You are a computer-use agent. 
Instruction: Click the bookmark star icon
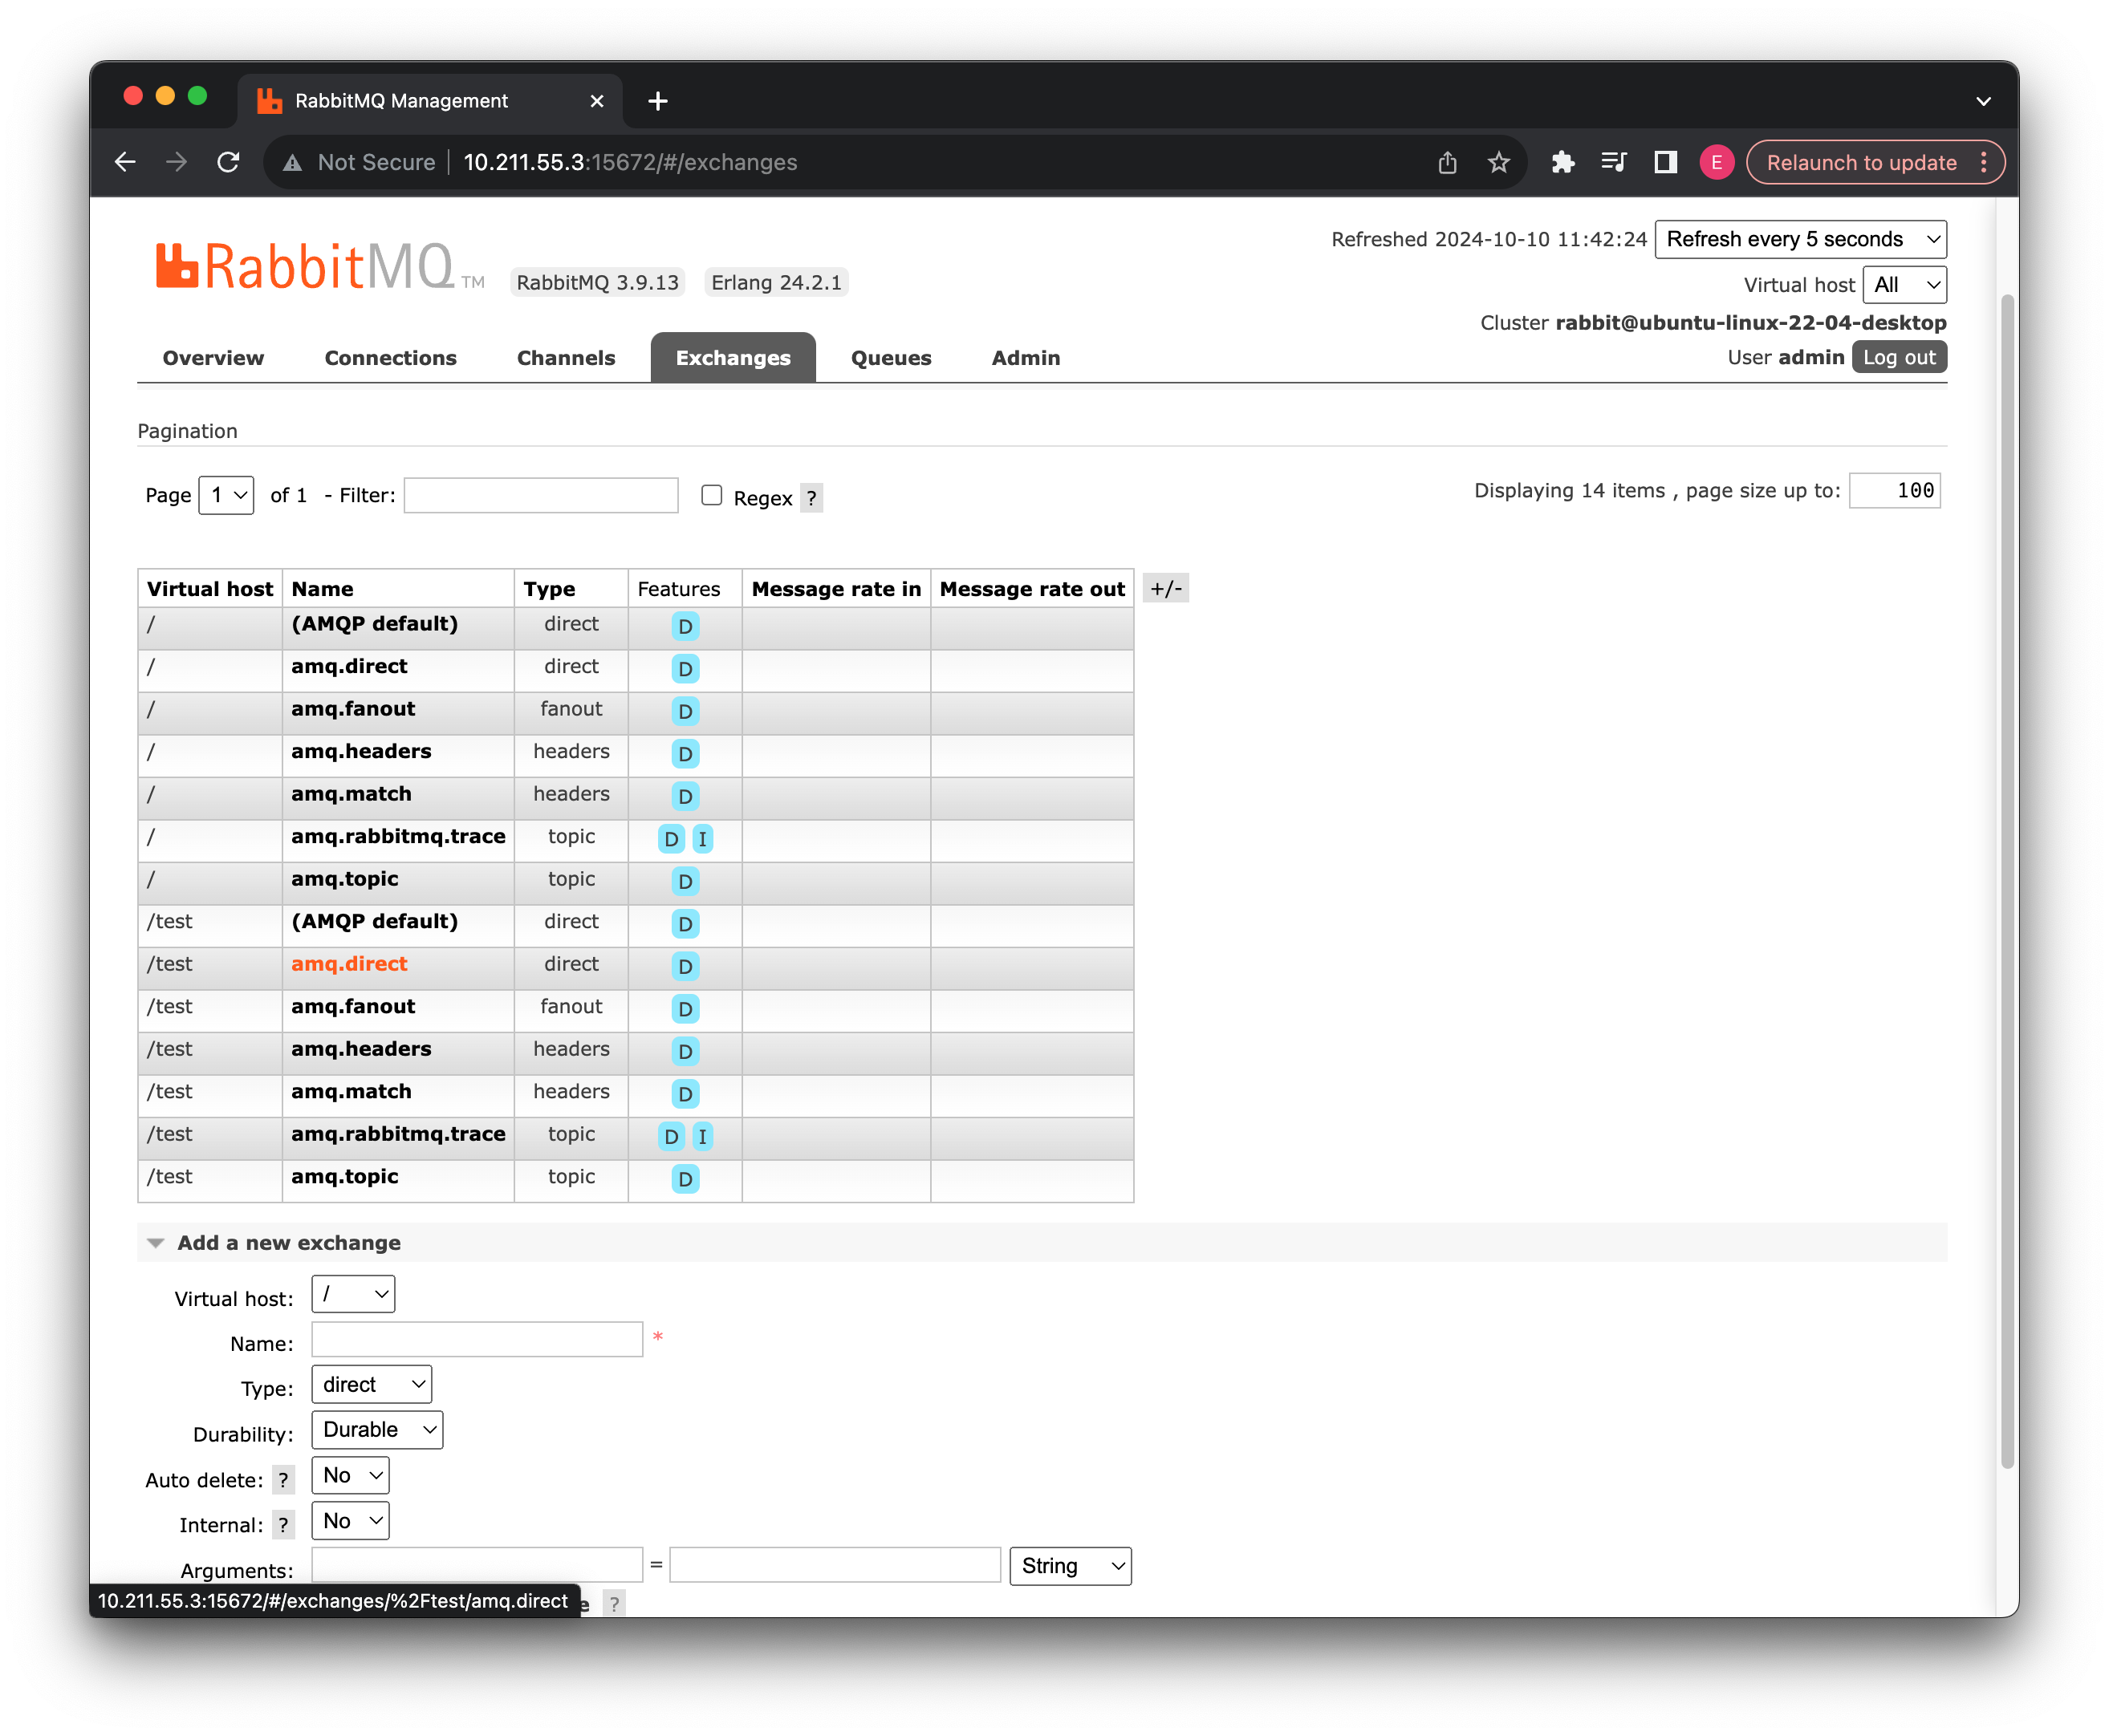(1497, 162)
